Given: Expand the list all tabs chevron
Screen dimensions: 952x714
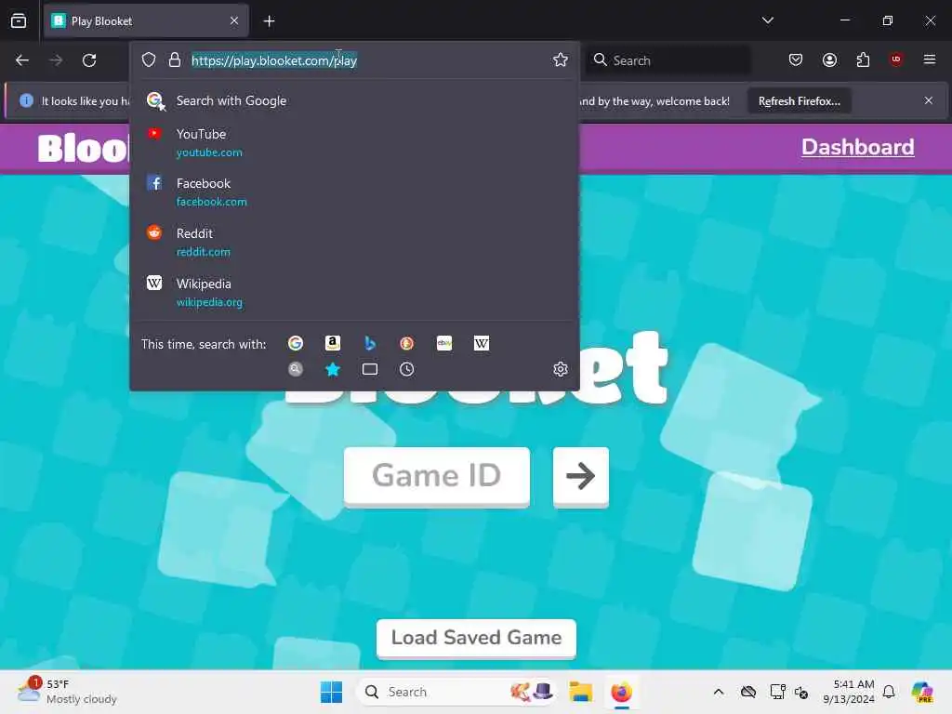Looking at the screenshot, I should point(767,20).
